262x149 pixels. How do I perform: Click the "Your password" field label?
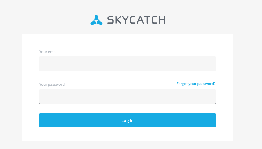52,84
